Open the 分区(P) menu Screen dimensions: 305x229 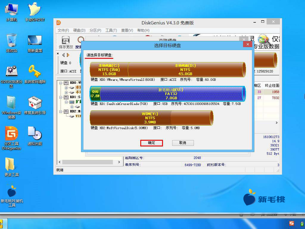tap(95, 30)
